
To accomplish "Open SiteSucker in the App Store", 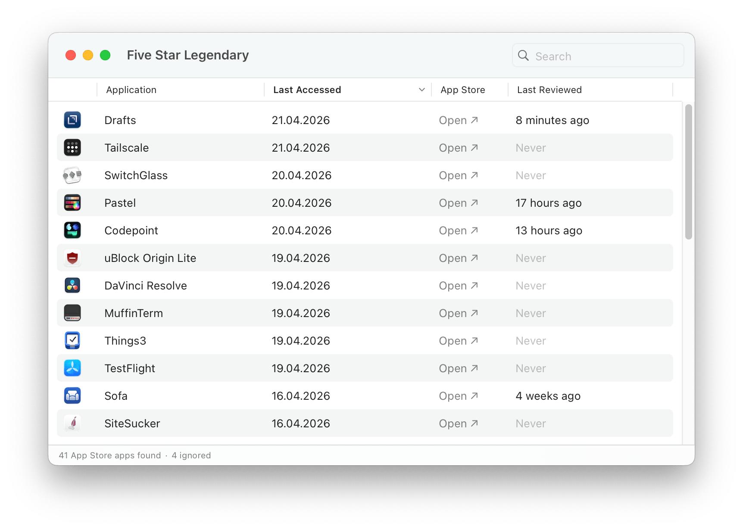I will (x=459, y=423).
